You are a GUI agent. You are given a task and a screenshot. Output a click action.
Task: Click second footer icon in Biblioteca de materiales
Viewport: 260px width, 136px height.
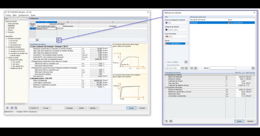pyautogui.click(x=171, y=121)
